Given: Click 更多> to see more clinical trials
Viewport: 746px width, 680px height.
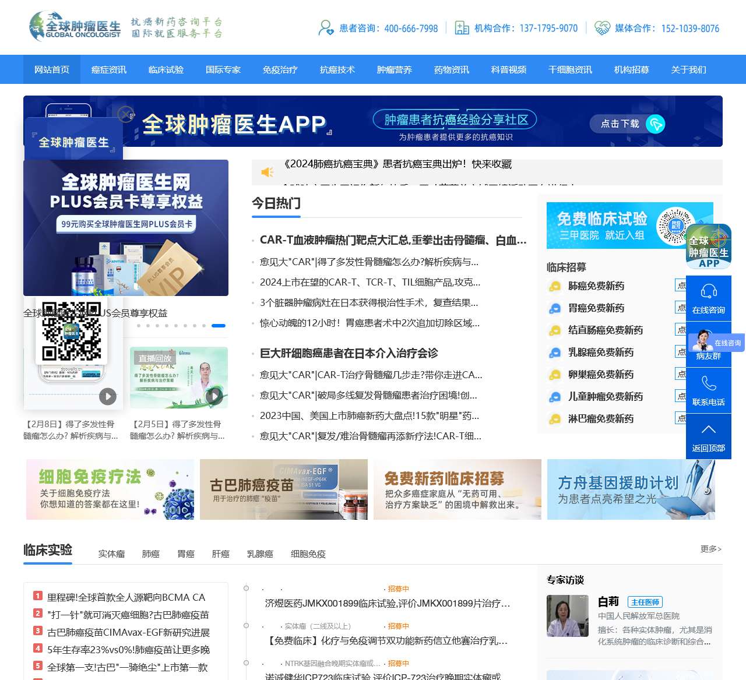Looking at the screenshot, I should 710,549.
